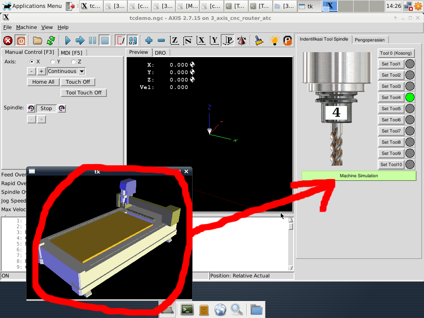This screenshot has width=424, height=318.
Task: Clear live plot with brush icon
Action: (259, 41)
